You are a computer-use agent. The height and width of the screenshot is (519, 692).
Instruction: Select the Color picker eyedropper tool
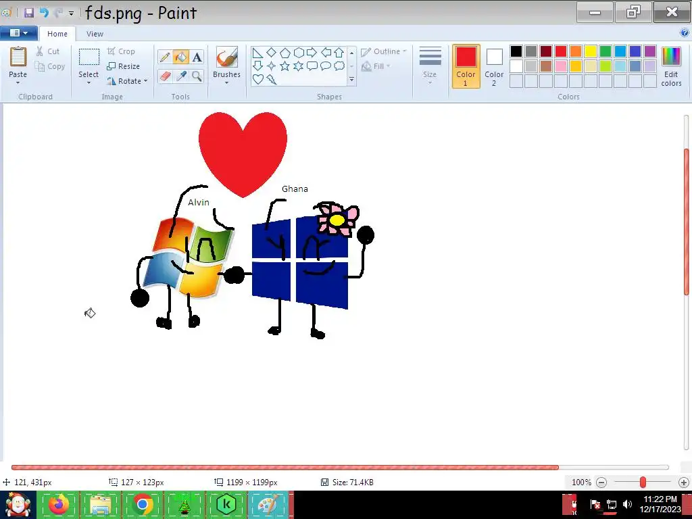(180, 76)
